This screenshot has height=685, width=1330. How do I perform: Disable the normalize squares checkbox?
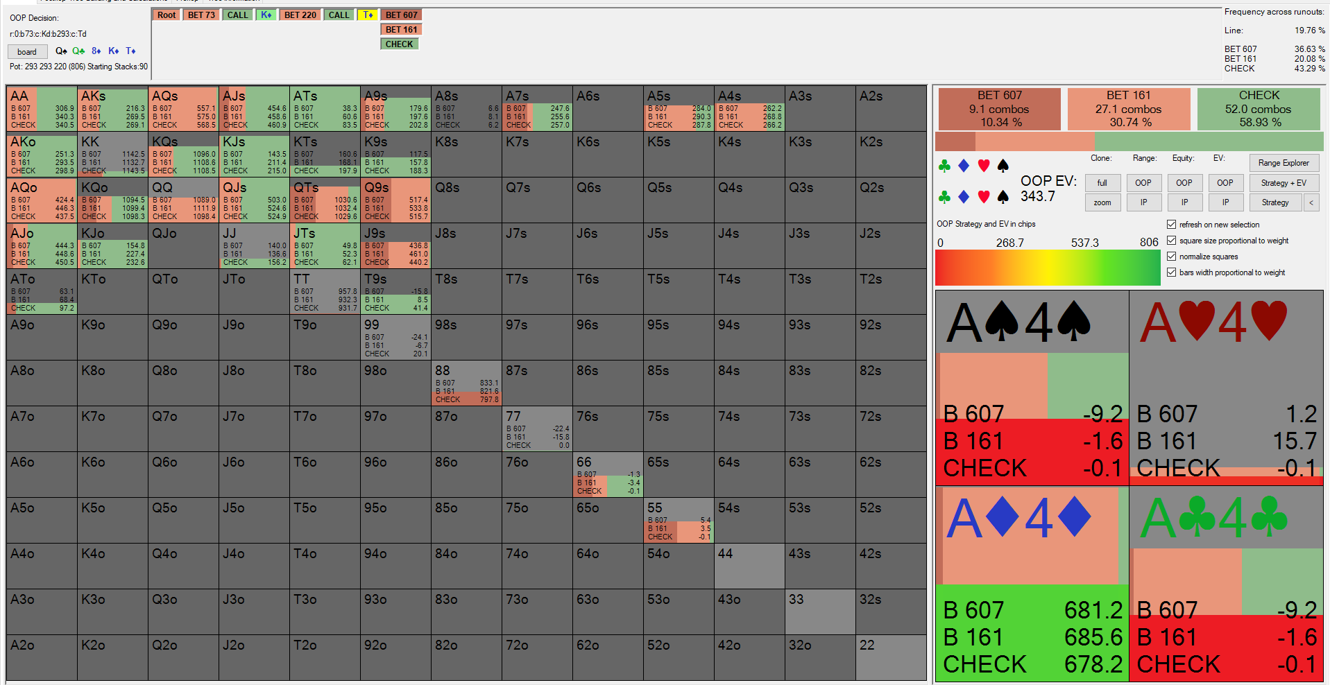(x=1172, y=257)
